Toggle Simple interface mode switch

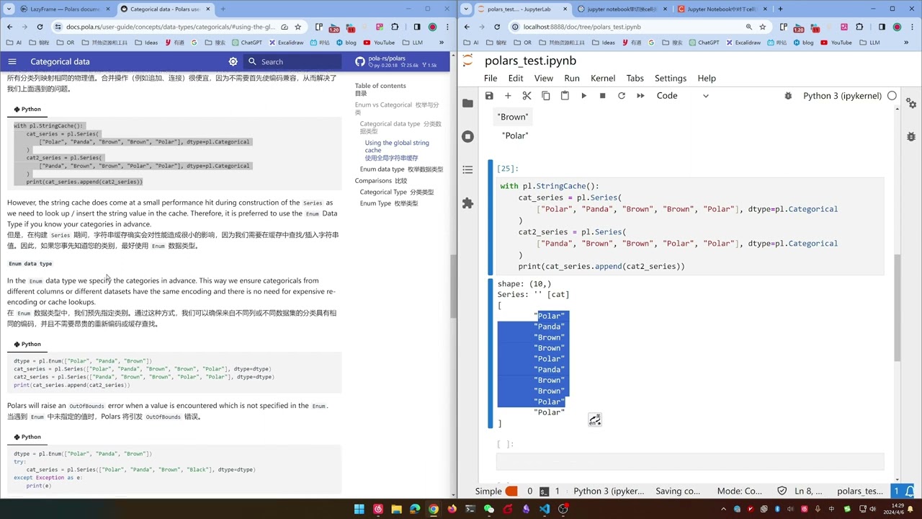click(x=511, y=491)
